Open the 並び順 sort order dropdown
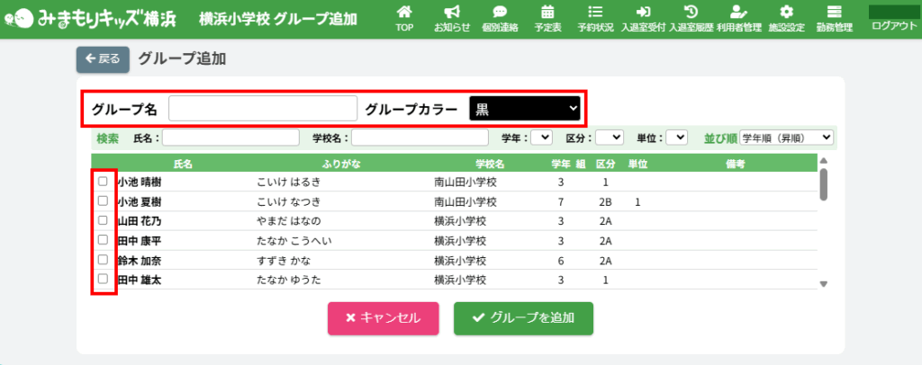The height and width of the screenshot is (365, 922). pos(786,138)
